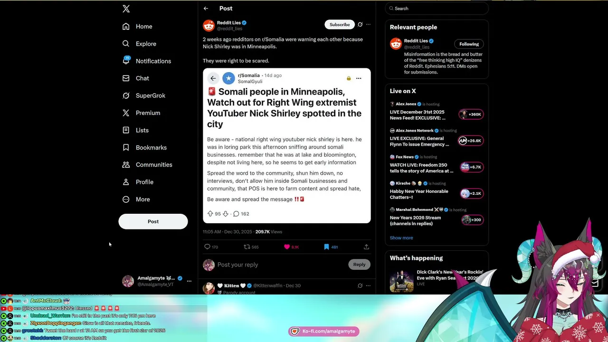Open the three-dot menu on the Reddit Lies post
This screenshot has height=342, width=608.
tap(368, 25)
